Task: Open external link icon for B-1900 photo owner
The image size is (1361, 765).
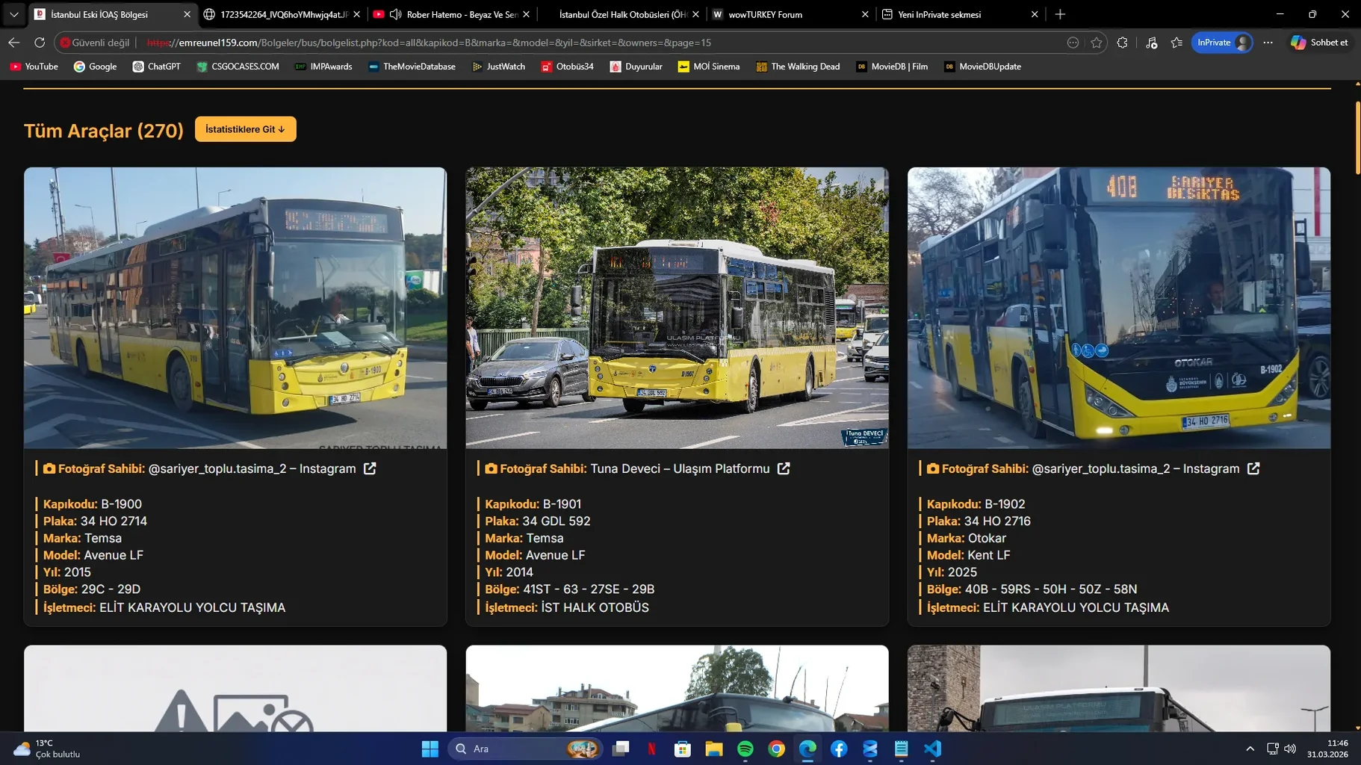Action: tap(370, 468)
